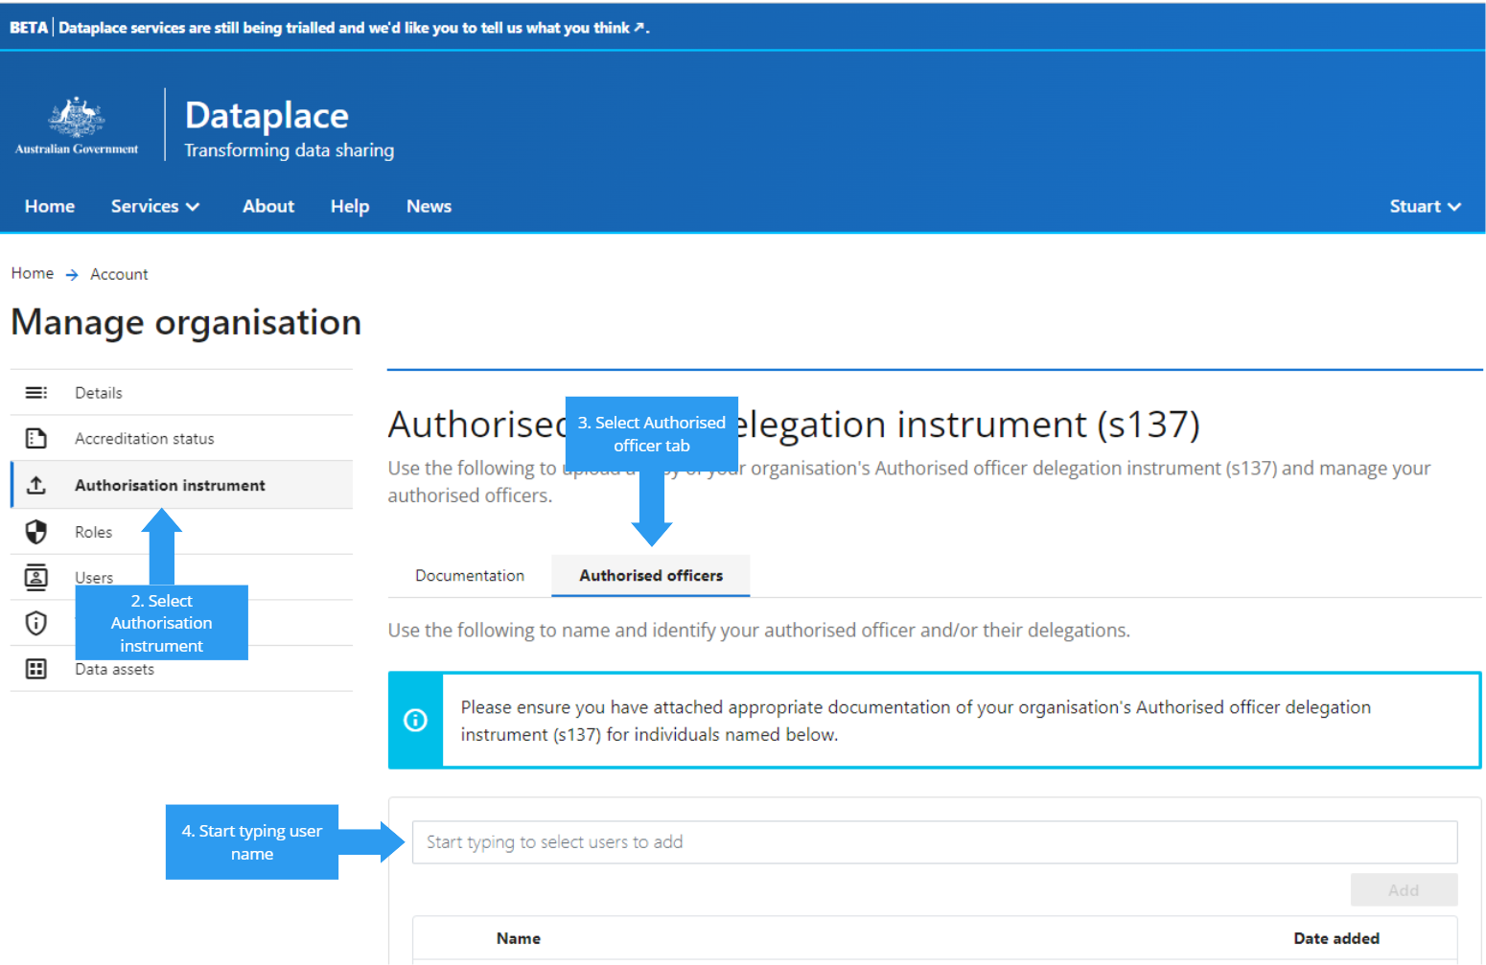The height and width of the screenshot is (965, 1486).
Task: Switch to the Documentation tab
Action: coord(470,575)
